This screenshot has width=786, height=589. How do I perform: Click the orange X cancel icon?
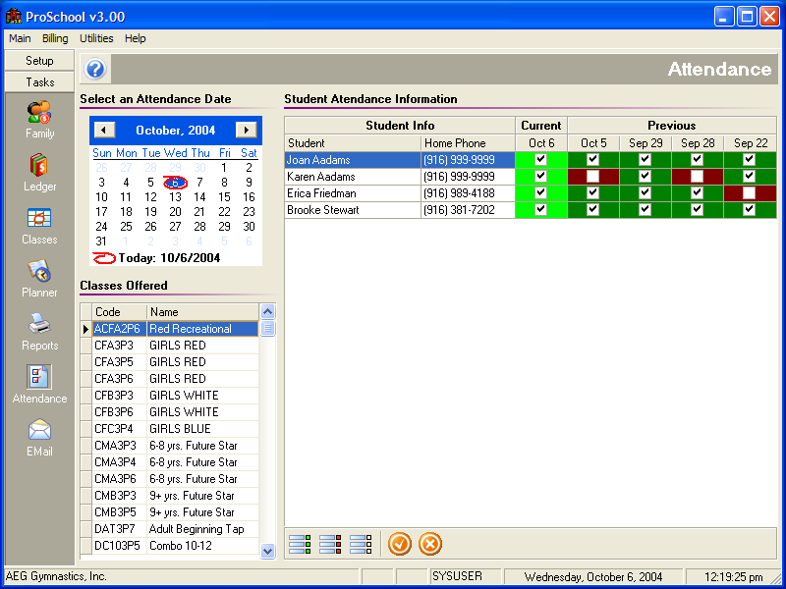(x=430, y=543)
